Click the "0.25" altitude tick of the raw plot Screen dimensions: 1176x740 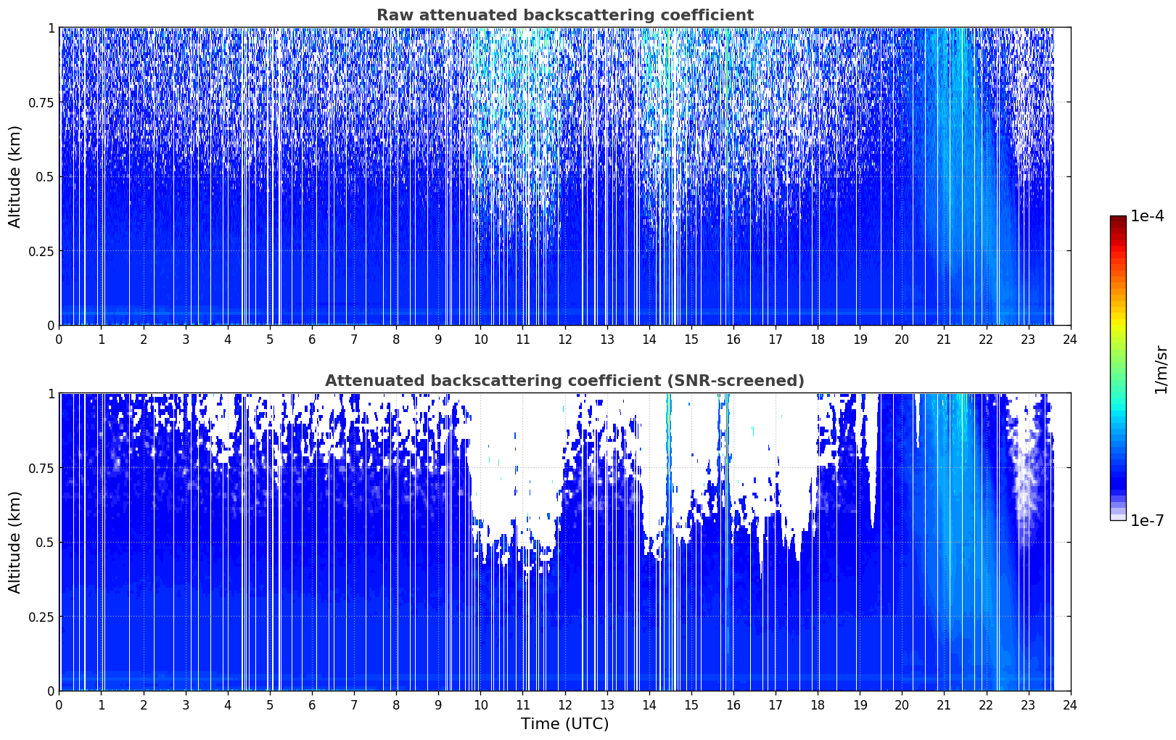[x=42, y=251]
